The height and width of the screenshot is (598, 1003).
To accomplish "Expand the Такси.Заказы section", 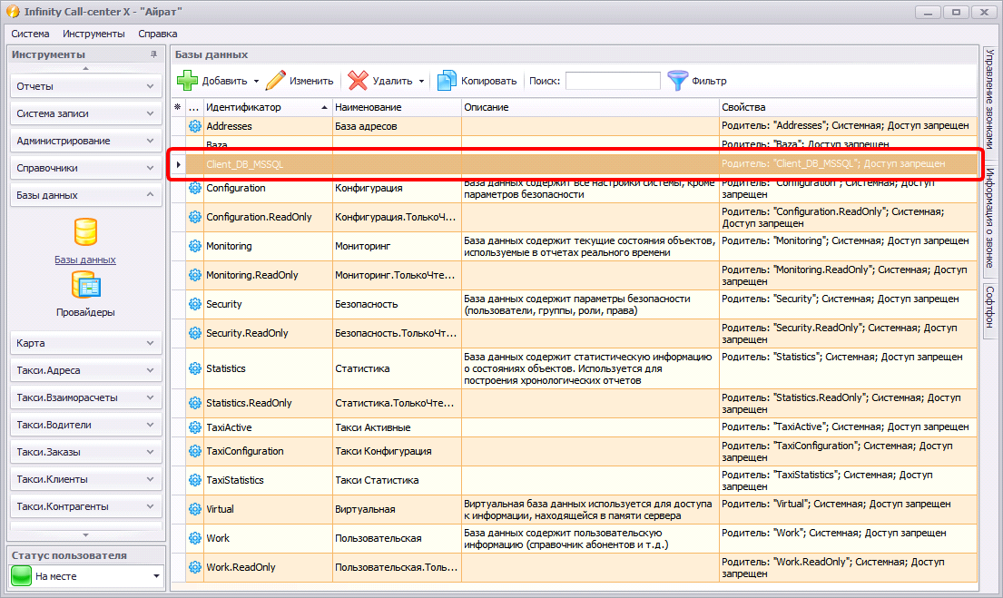I will tap(85, 452).
